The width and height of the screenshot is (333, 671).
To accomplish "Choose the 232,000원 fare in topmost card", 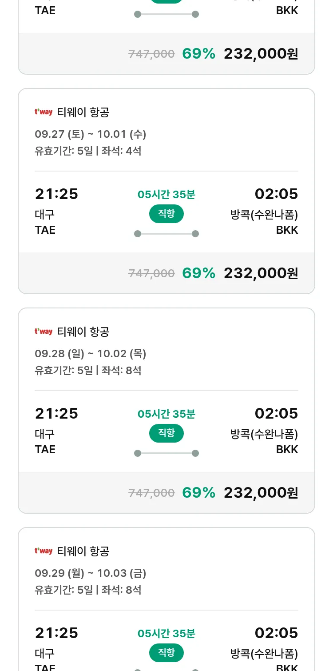I will [x=261, y=54].
